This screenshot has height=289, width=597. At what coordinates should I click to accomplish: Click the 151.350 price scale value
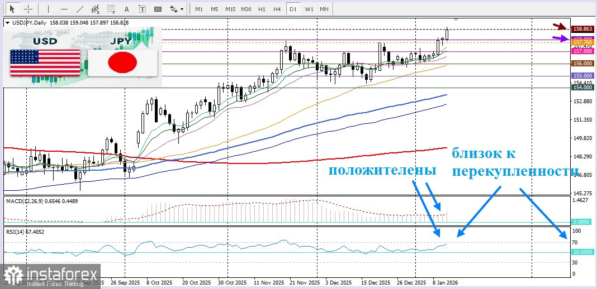pos(582,119)
